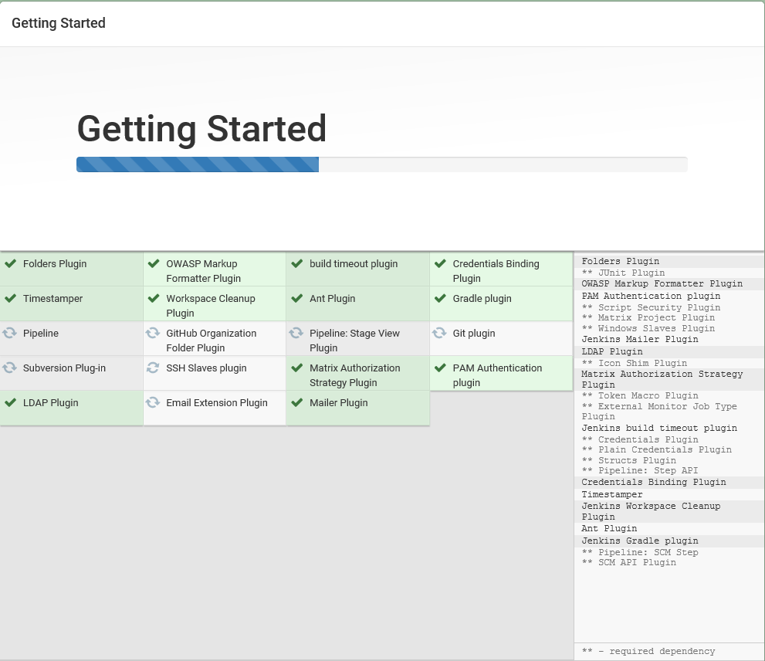The width and height of the screenshot is (765, 661).
Task: Click PAM Authentication plugin in install log
Action: coord(651,296)
